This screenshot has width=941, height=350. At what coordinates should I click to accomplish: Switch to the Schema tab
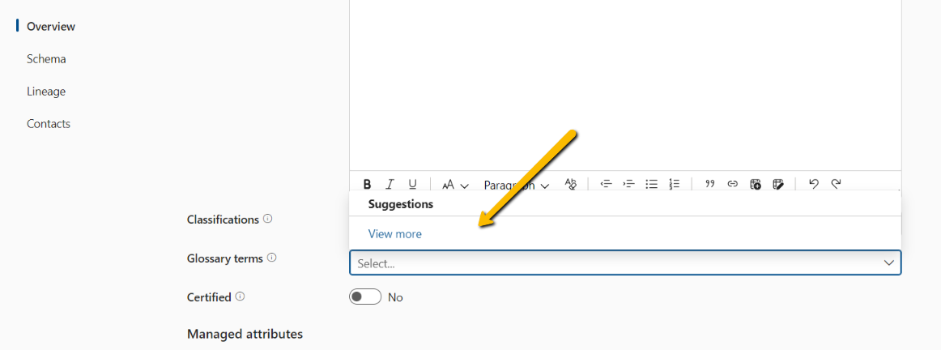tap(46, 59)
